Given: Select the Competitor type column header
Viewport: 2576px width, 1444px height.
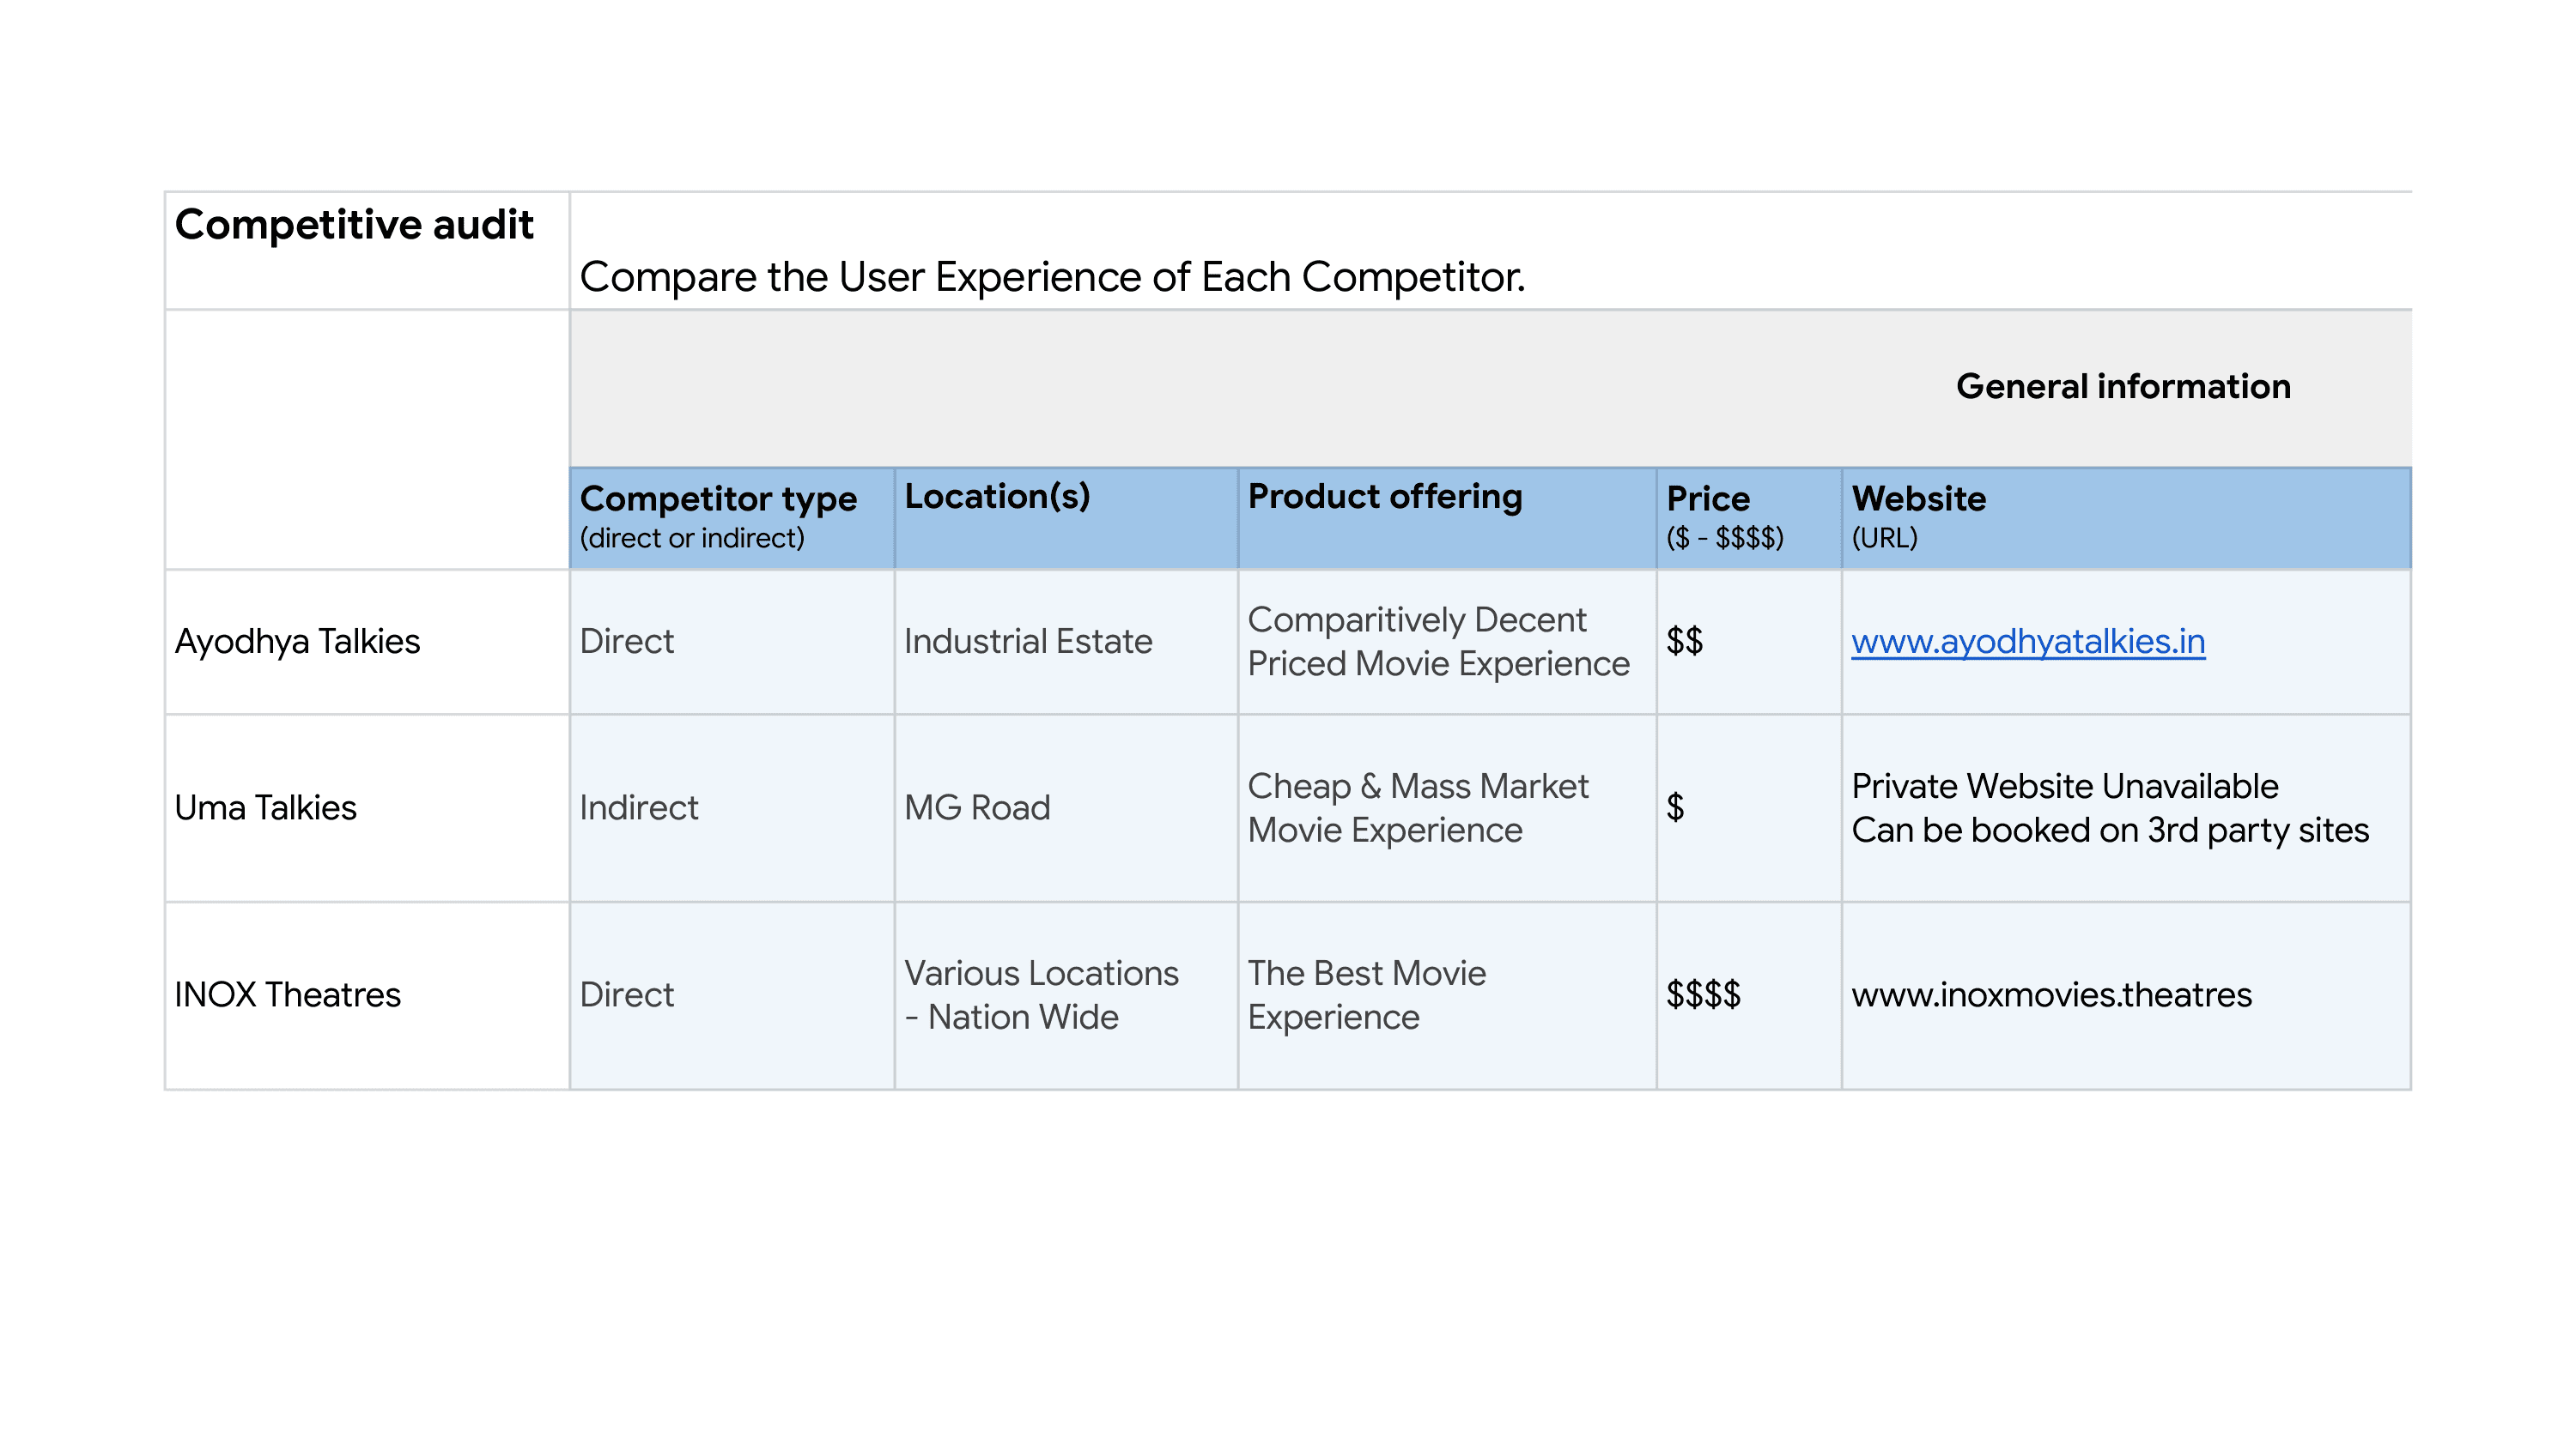Looking at the screenshot, I should click(x=718, y=516).
